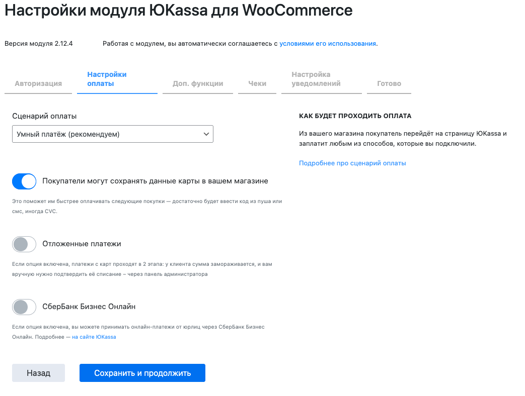Open the 'Чеки' tab

click(x=257, y=84)
